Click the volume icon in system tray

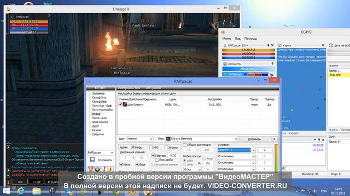point(315,191)
